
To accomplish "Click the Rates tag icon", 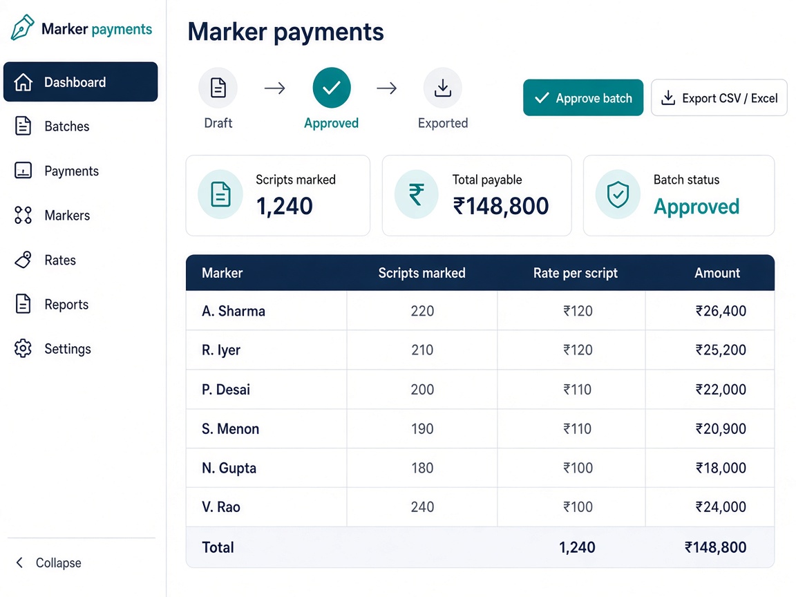I will click(23, 259).
